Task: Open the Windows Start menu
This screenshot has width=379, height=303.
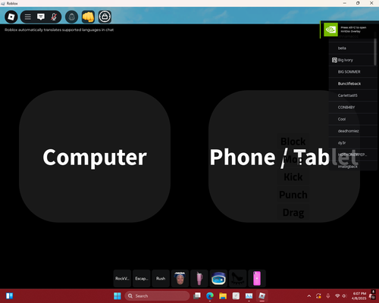Action: [117, 295]
